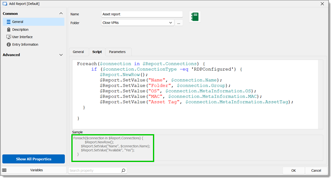Click the "MAC" string in script
Screen dimensions: 333x180
point(155,97)
